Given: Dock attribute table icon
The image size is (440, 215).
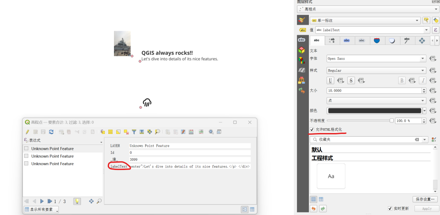Looking at the screenshot, I should pyautogui.click(x=219, y=132).
